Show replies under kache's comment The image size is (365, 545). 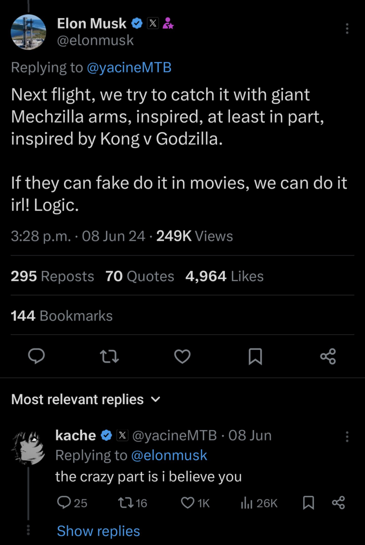98,531
